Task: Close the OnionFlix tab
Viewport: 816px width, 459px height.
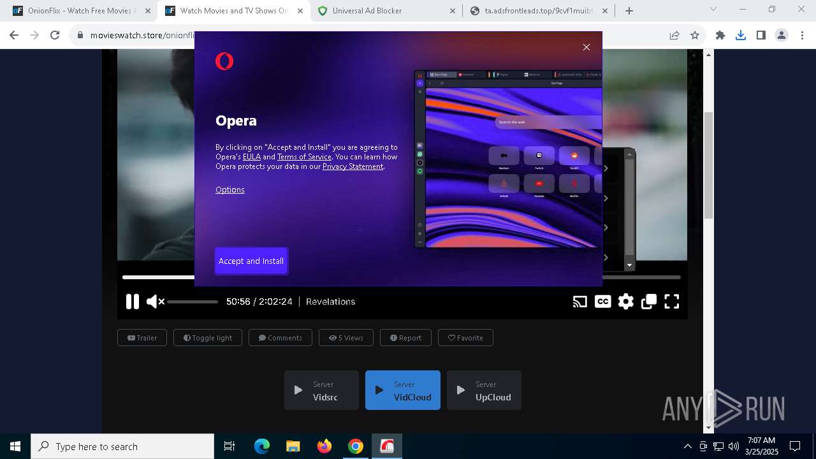Action: pyautogui.click(x=147, y=11)
